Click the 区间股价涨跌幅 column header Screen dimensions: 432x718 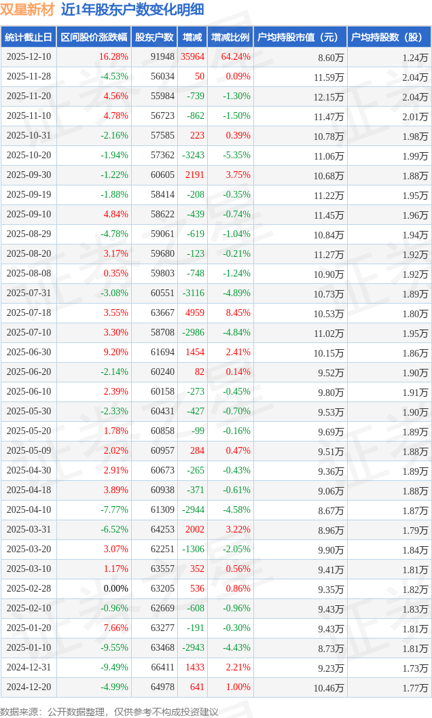(x=93, y=37)
